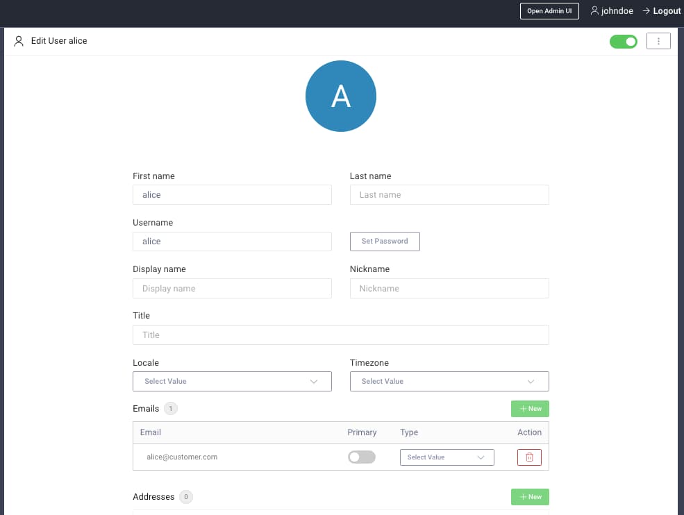
Task: Click the blue avatar circle with letter A
Action: 340,96
